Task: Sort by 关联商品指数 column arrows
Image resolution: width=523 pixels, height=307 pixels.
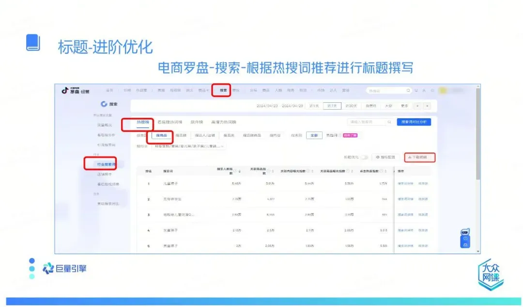Action: click(273, 171)
